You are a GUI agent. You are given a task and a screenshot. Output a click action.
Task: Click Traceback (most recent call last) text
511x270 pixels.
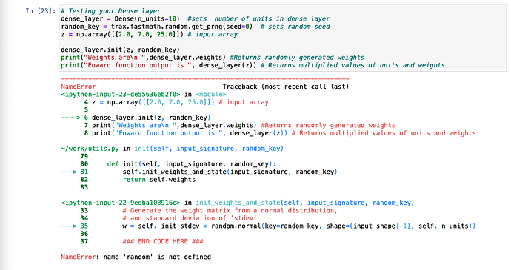(285, 87)
